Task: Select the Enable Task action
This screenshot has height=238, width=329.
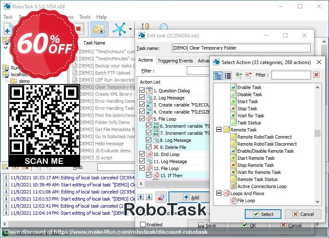Action: [249, 87]
